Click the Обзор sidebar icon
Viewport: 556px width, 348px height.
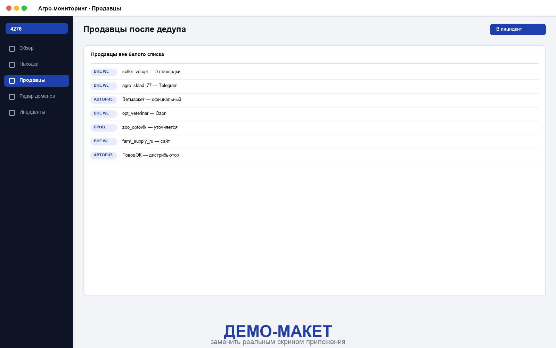pyautogui.click(x=12, y=49)
